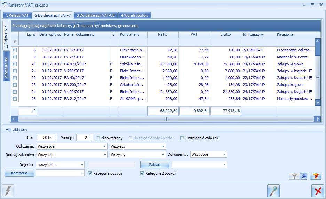Click the VAT total 9 892,84
Viewport: 326px width, 199px height.
point(194,111)
